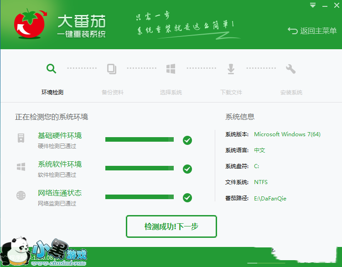This screenshot has height=267, width=342.
Task: Select the magnifier environment detection step icon
Action: pyautogui.click(x=51, y=69)
